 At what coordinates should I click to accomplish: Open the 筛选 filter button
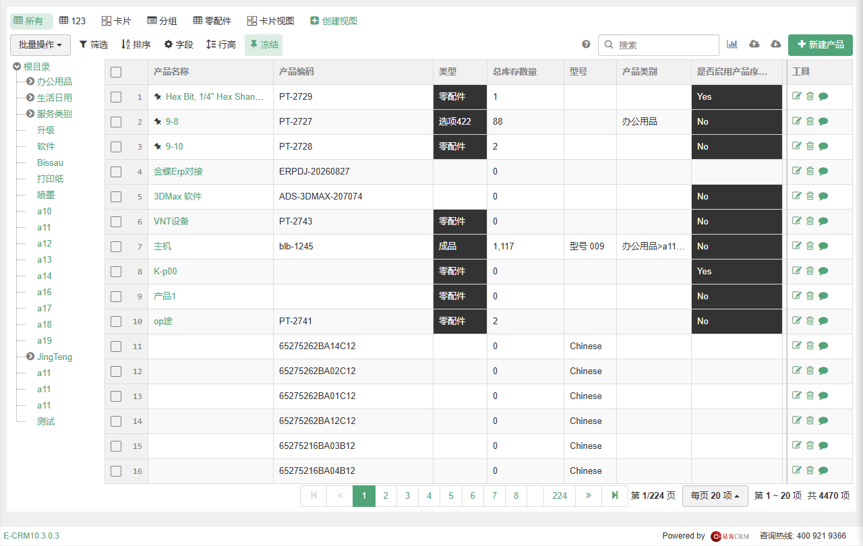click(x=94, y=44)
